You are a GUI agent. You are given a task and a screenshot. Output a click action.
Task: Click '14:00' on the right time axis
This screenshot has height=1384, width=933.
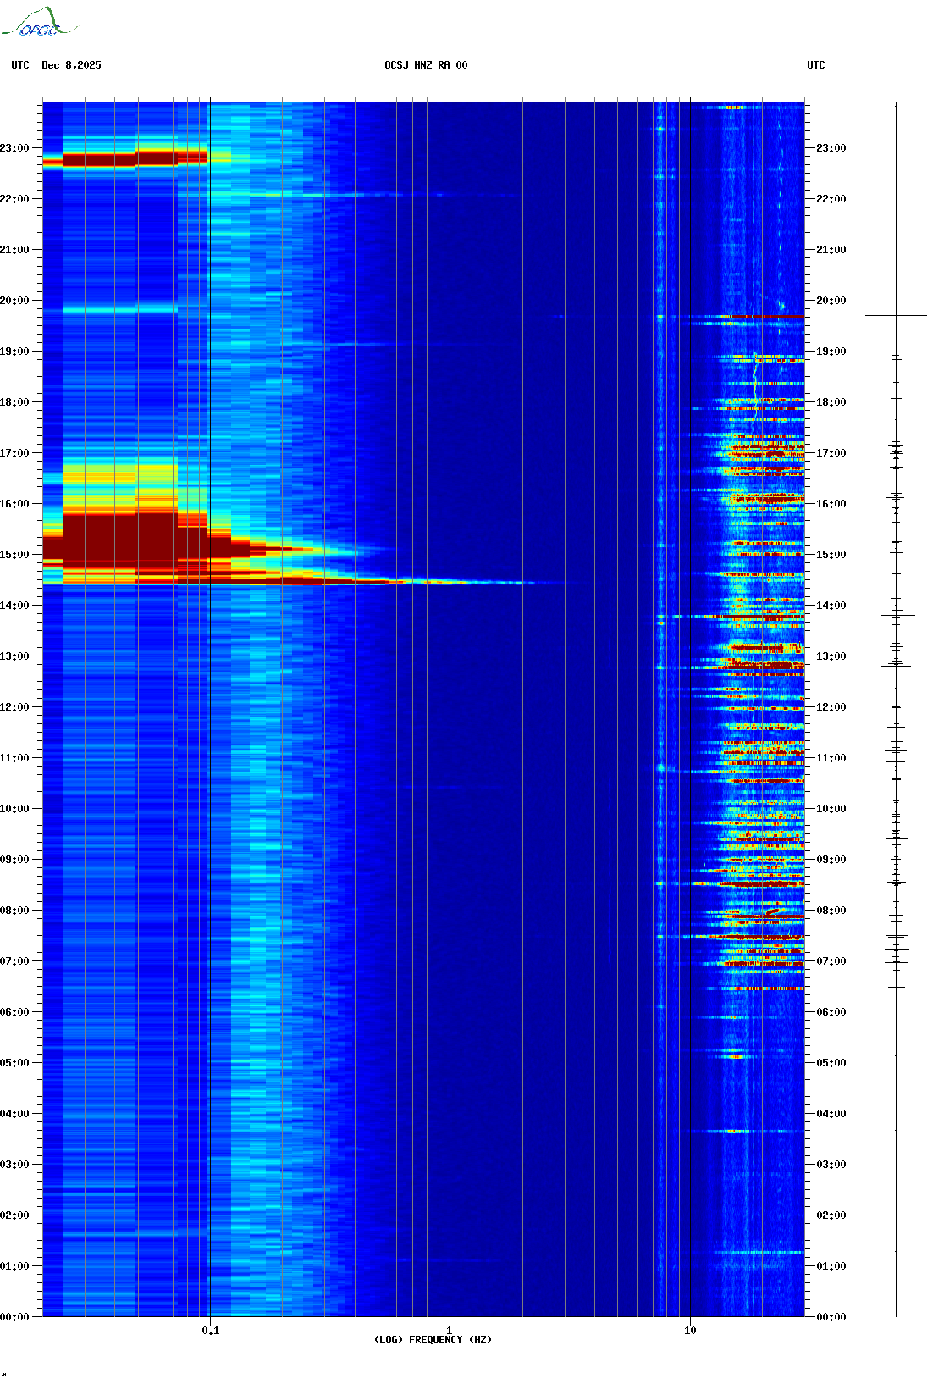click(x=831, y=606)
